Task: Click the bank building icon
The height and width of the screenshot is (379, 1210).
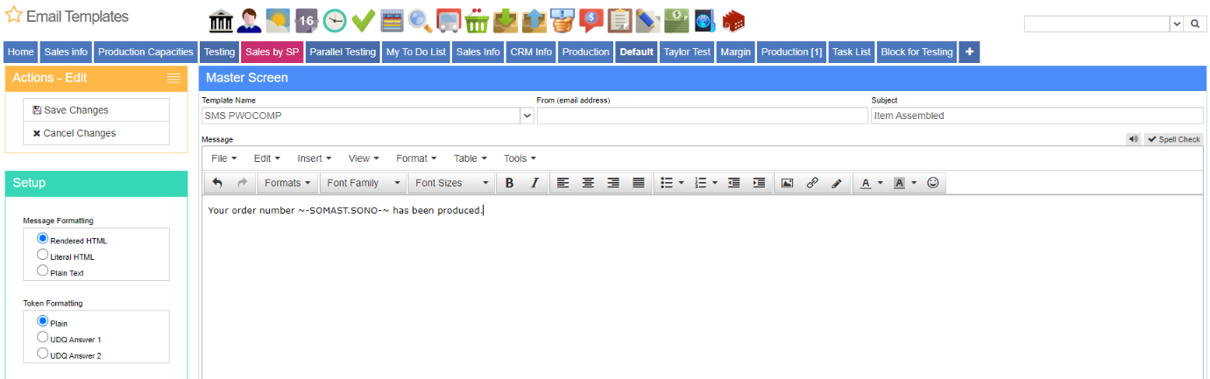Action: coord(222,19)
